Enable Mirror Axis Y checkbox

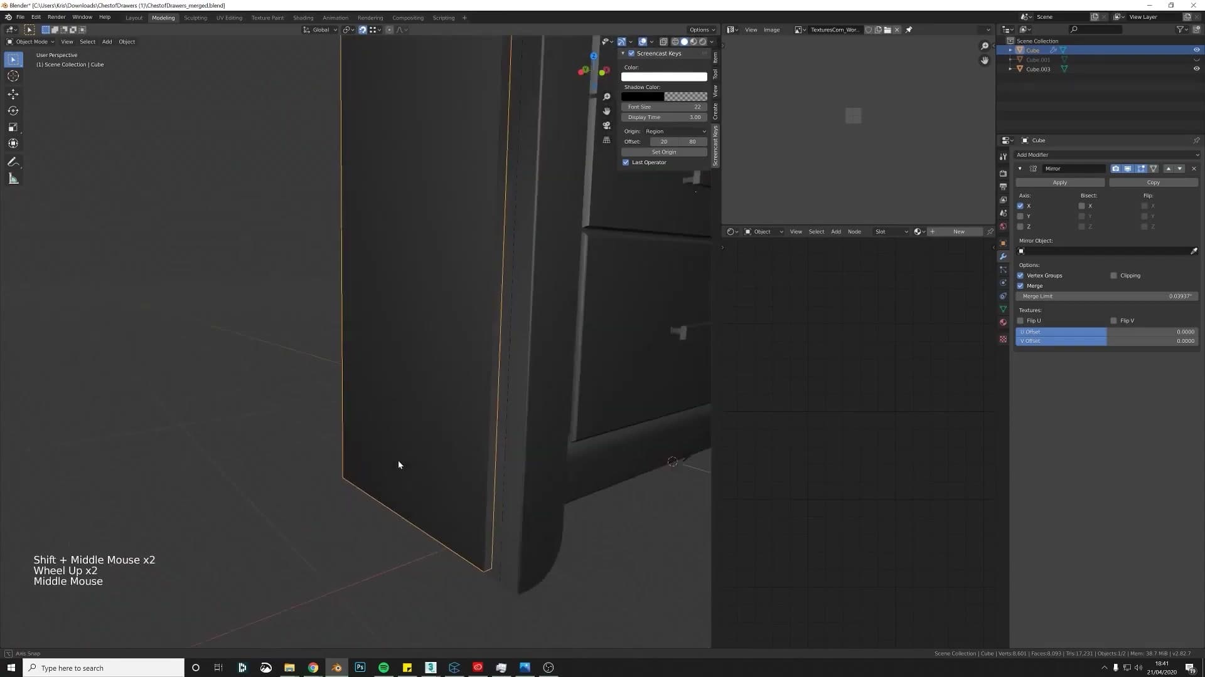tap(1020, 216)
